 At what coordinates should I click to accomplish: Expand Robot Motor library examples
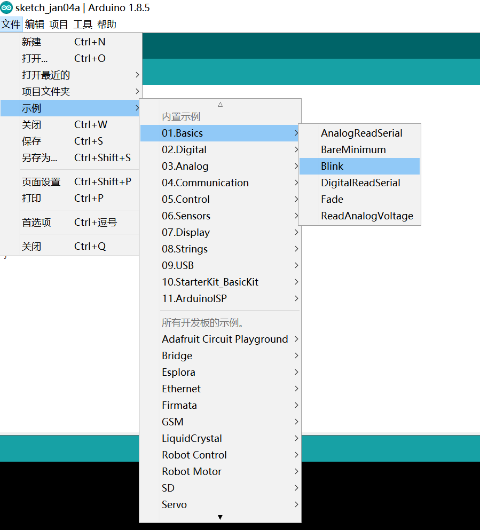(220, 472)
